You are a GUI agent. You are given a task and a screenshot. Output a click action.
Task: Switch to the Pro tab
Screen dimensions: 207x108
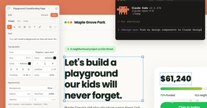tap(19, 21)
